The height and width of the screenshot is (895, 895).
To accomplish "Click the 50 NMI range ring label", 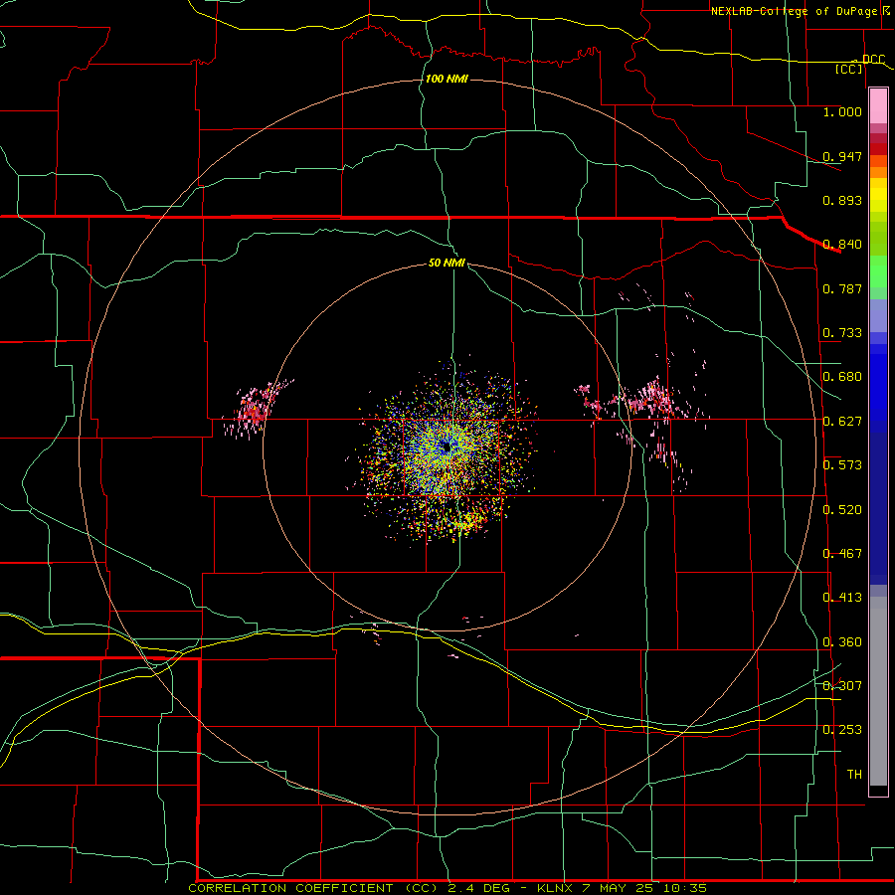I will click(447, 263).
